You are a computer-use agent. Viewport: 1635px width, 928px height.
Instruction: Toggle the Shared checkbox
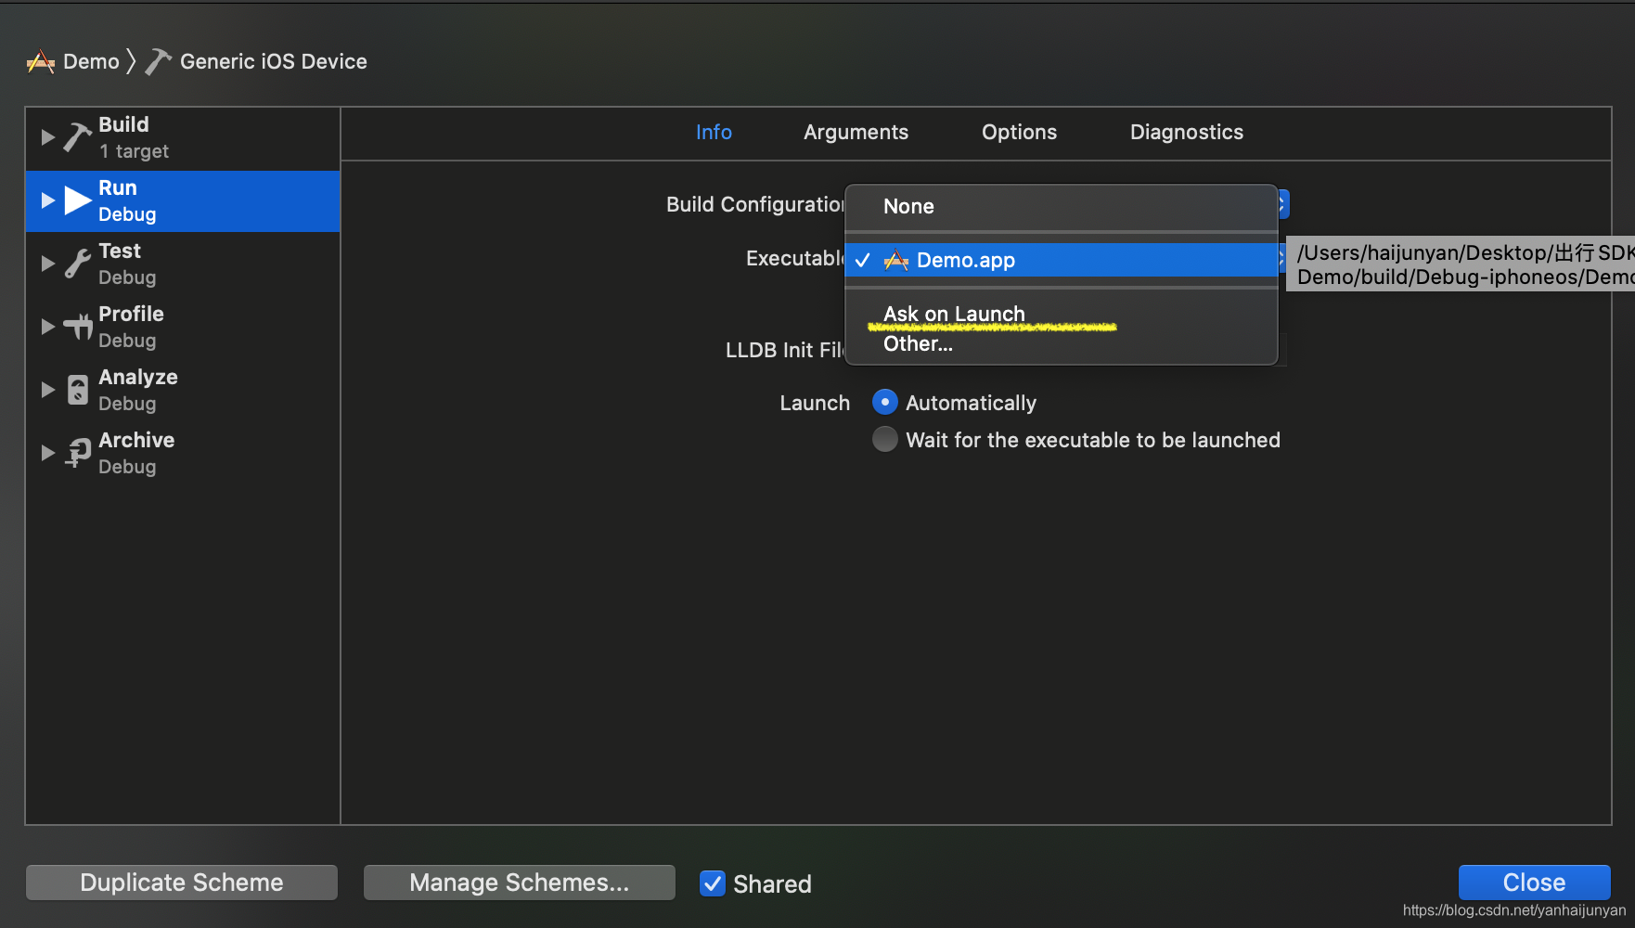[x=712, y=883]
